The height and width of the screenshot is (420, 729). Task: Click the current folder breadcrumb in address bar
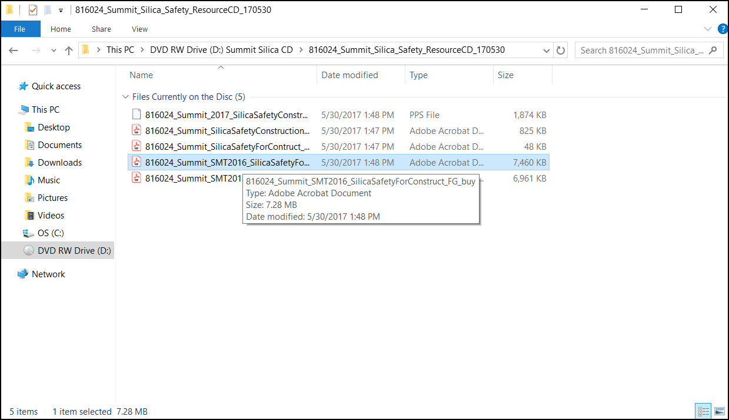point(407,50)
